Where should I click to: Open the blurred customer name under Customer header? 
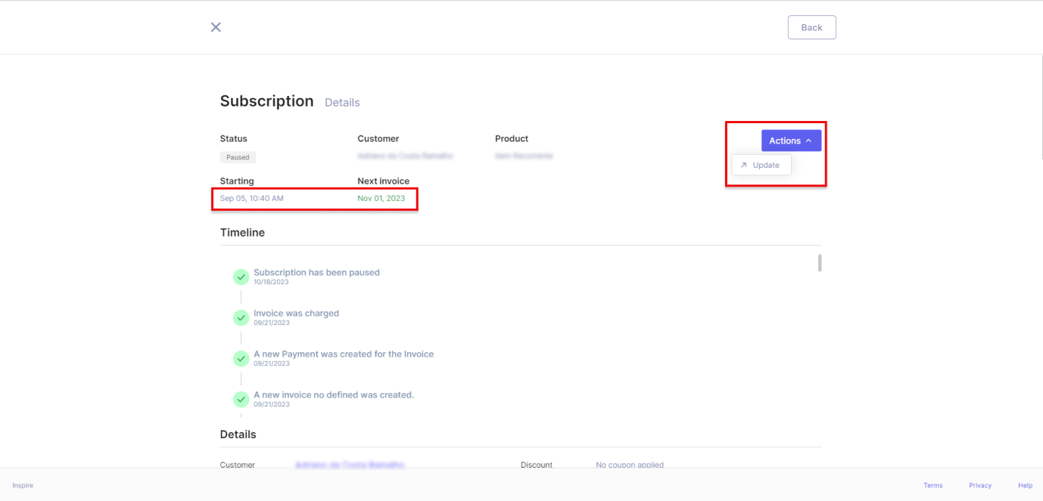[405, 156]
